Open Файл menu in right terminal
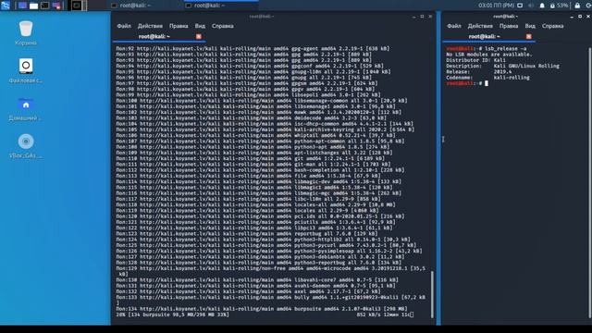 454,26
